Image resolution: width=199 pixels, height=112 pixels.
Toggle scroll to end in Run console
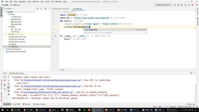tap(8, 87)
